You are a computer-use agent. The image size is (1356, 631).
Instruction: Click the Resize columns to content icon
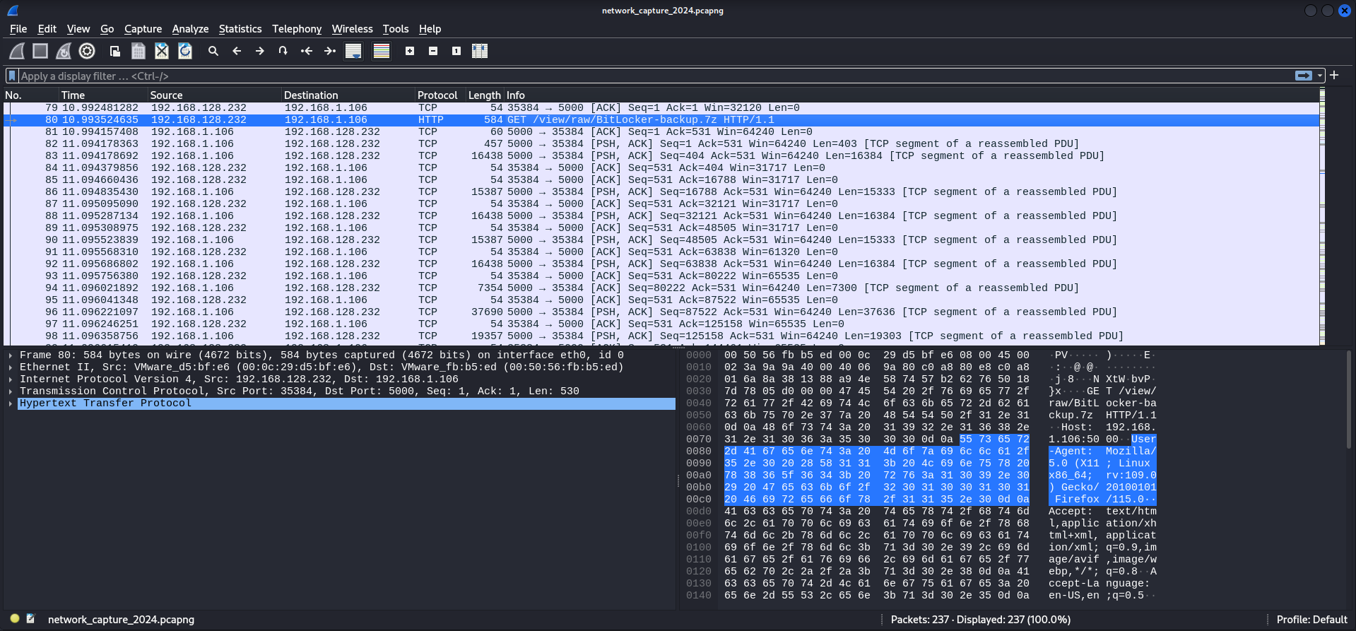(480, 51)
